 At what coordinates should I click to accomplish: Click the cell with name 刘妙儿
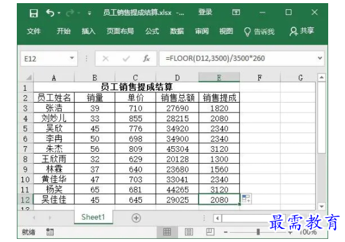pos(54,118)
